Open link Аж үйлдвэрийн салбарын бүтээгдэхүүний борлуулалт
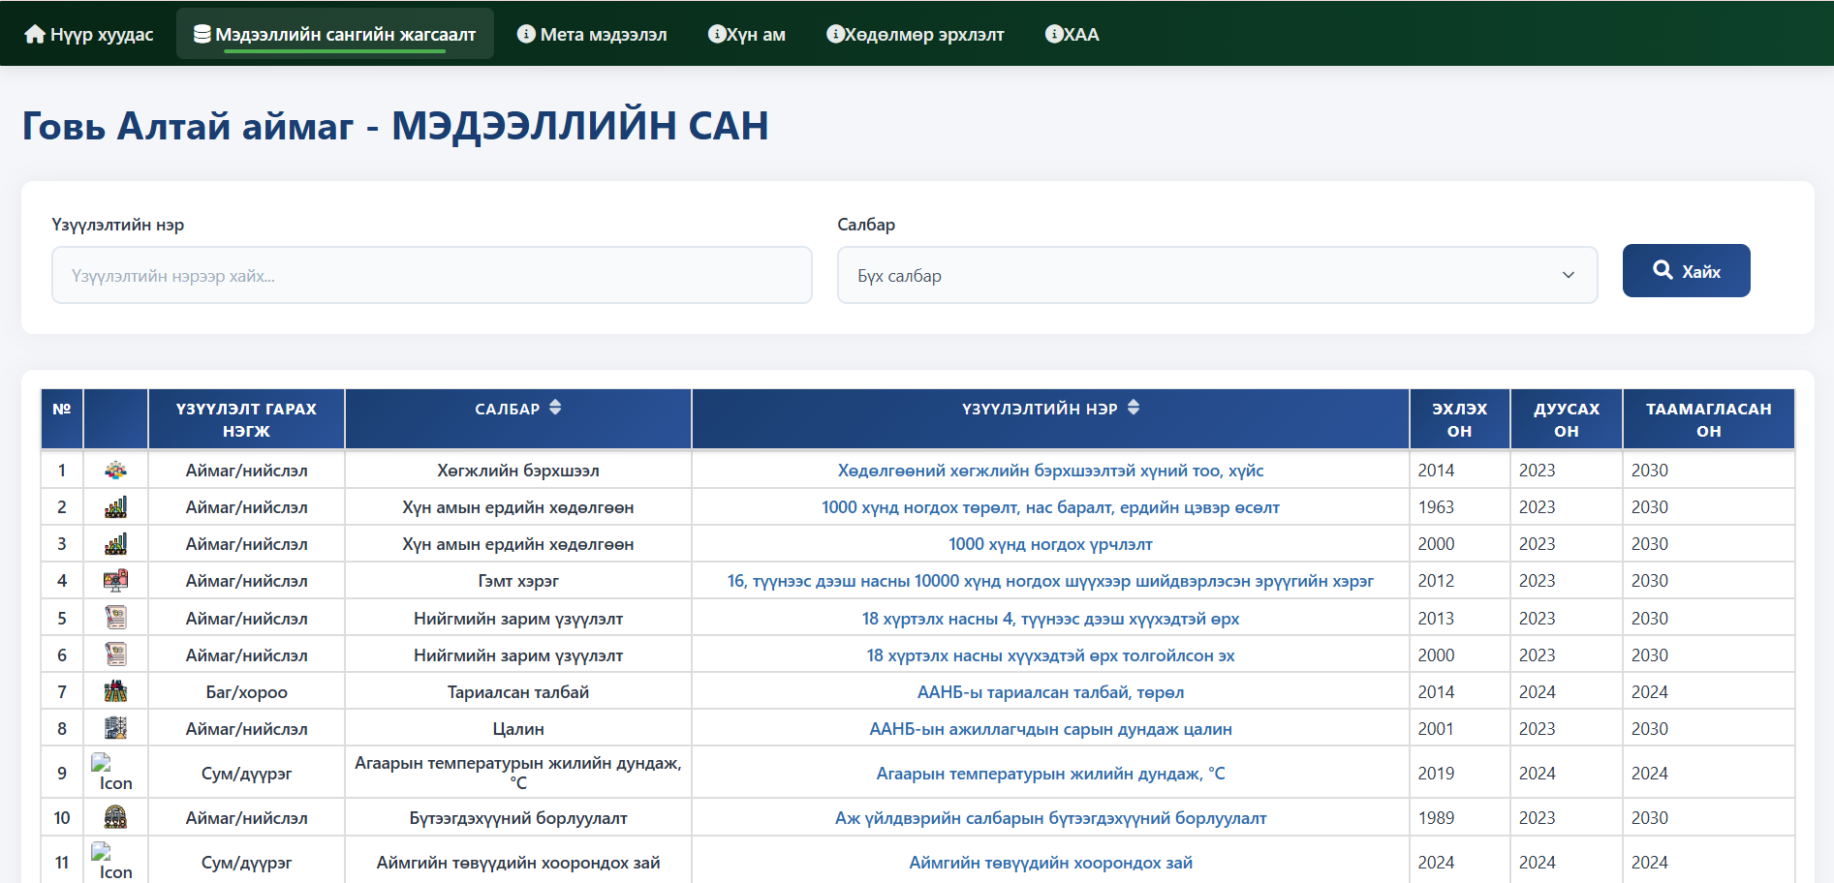The height and width of the screenshot is (883, 1834). (x=1050, y=818)
